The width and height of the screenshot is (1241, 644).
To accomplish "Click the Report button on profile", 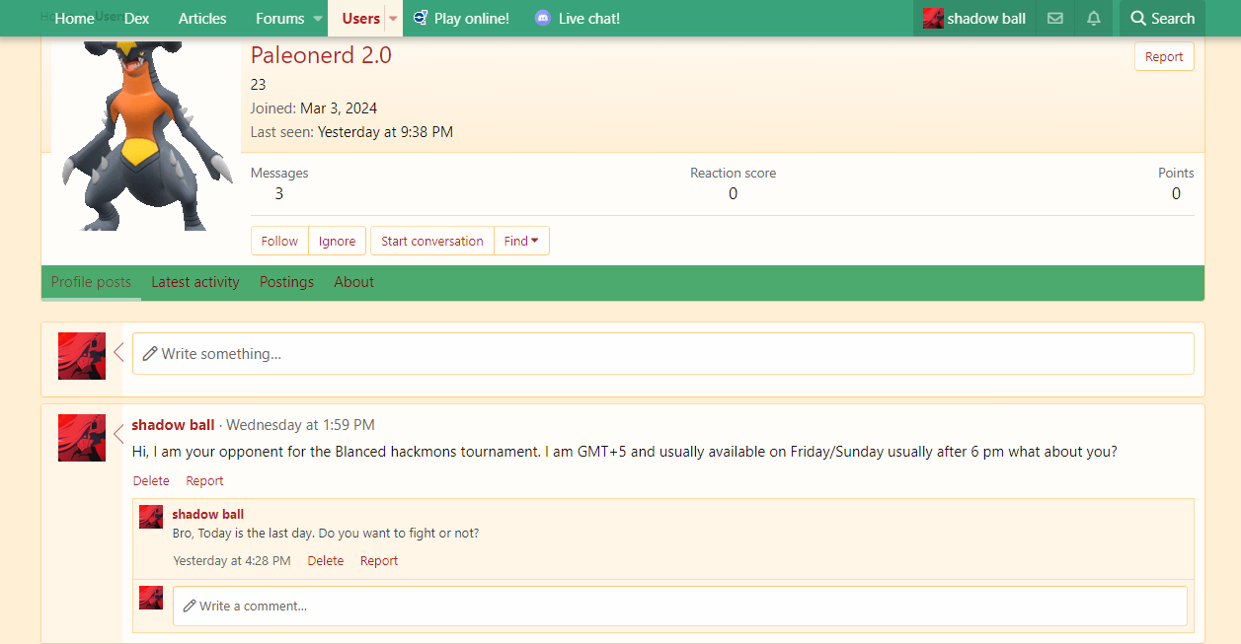I will point(1163,57).
